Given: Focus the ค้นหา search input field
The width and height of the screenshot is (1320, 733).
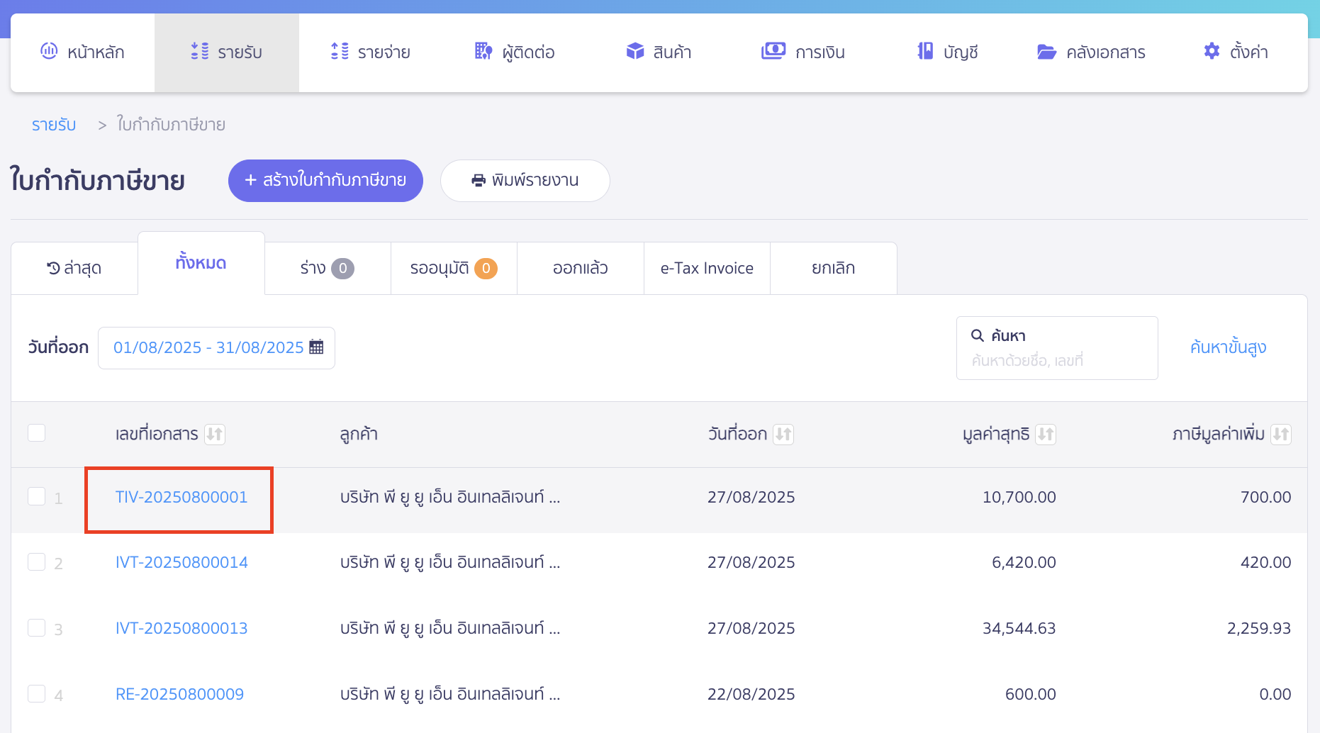Looking at the screenshot, I should point(1056,360).
